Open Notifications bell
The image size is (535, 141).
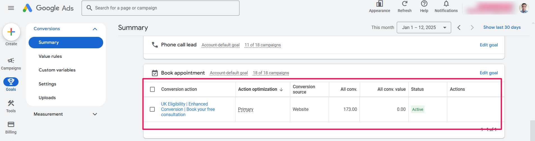446,4
